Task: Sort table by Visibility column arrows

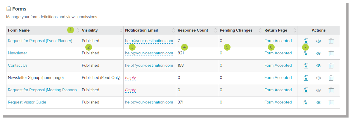Action: coord(121,30)
